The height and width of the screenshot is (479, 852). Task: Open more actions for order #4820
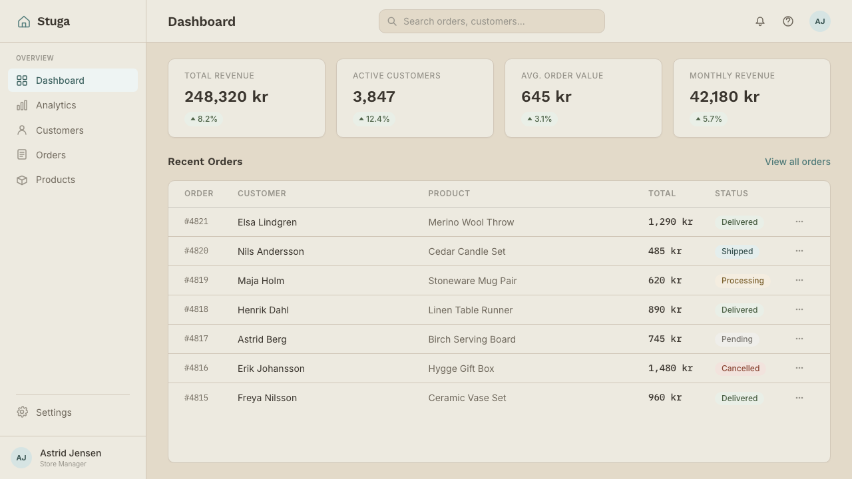(799, 251)
